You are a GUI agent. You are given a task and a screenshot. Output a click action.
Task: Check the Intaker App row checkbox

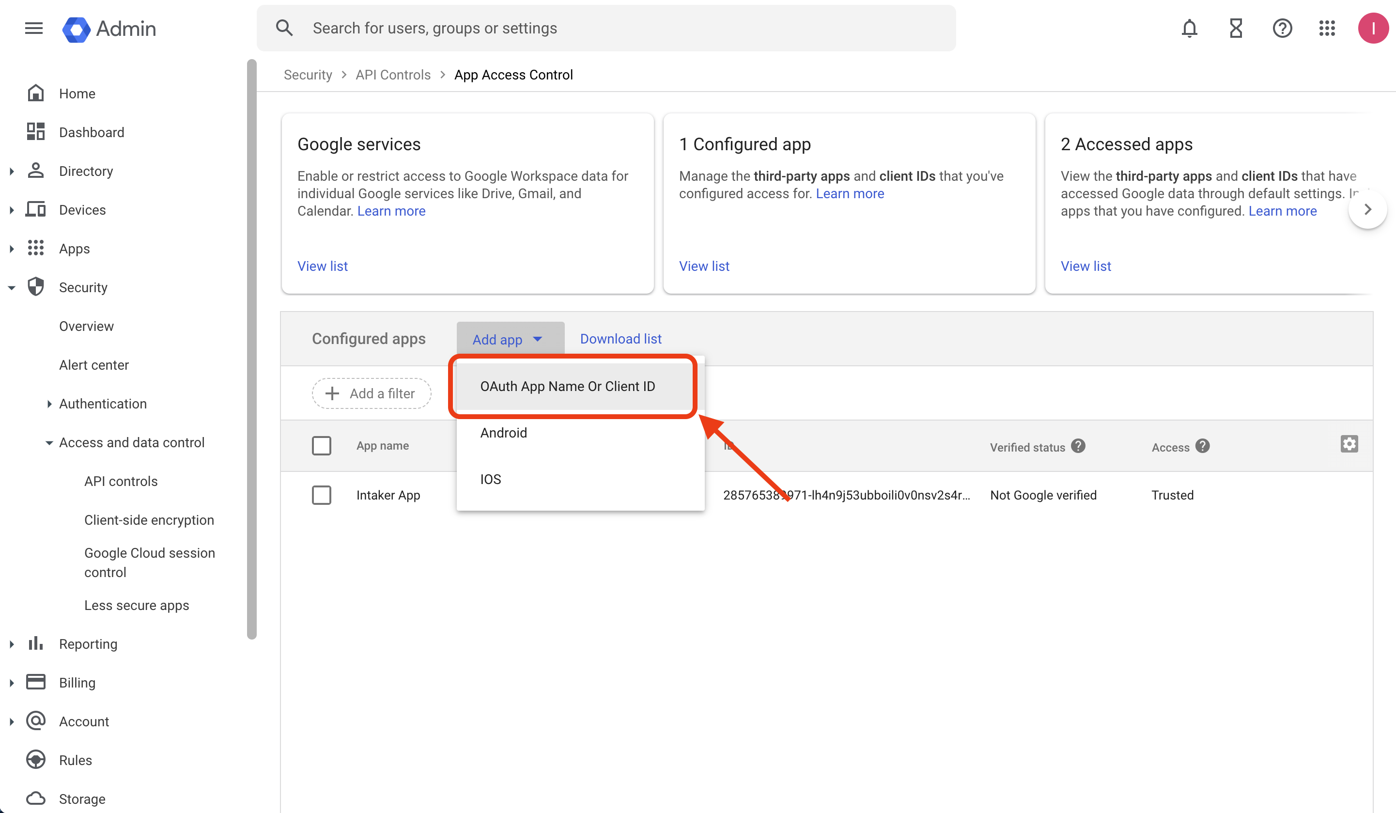click(321, 495)
